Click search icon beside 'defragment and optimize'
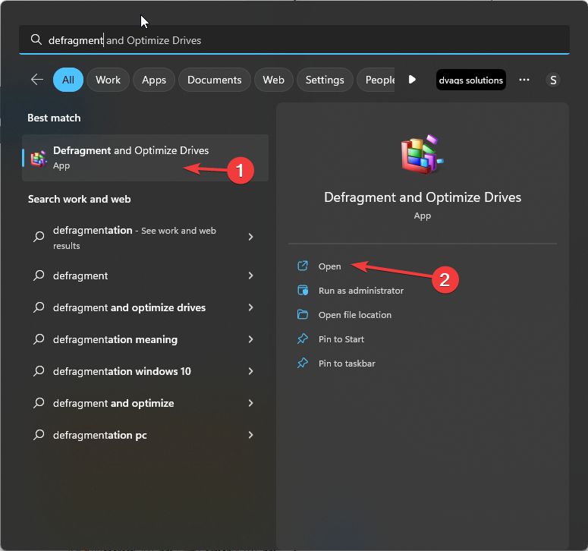588x551 pixels. click(x=39, y=403)
